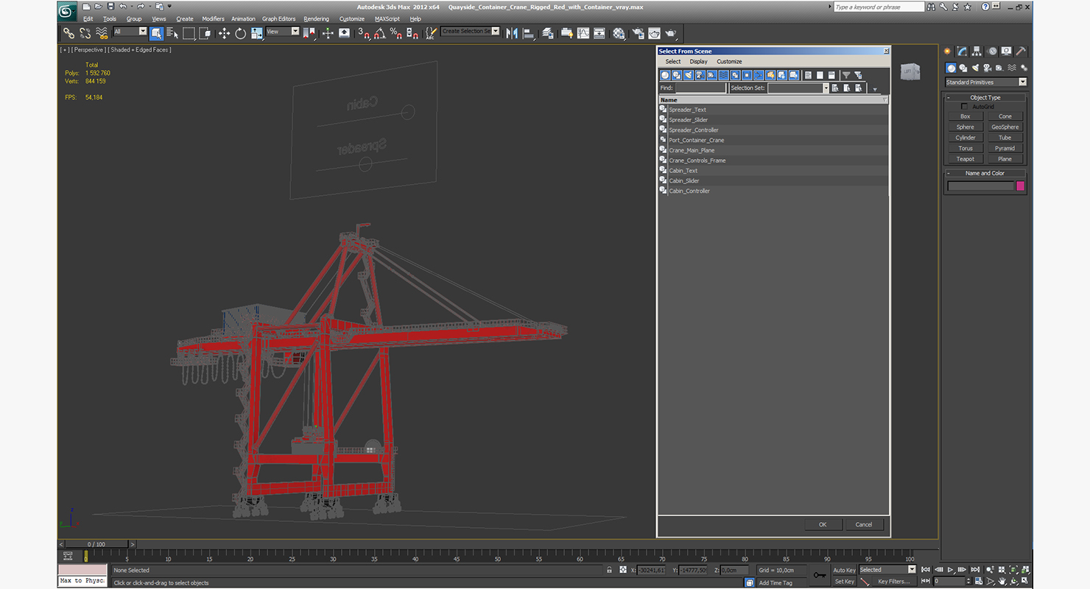The height and width of the screenshot is (589, 1090).
Task: Switch to Display command panel tab
Action: click(1006, 52)
